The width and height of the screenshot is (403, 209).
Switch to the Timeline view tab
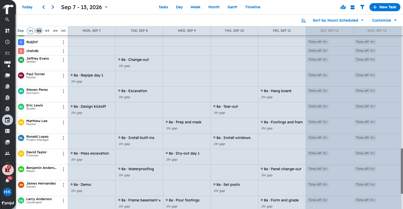[253, 7]
